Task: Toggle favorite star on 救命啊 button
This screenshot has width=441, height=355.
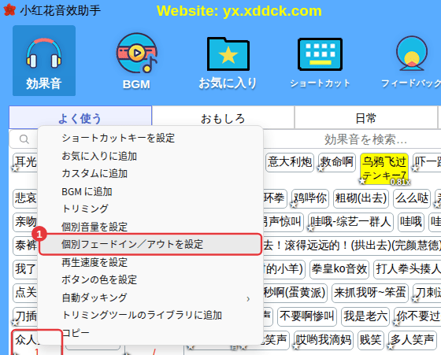Action: click(x=320, y=168)
